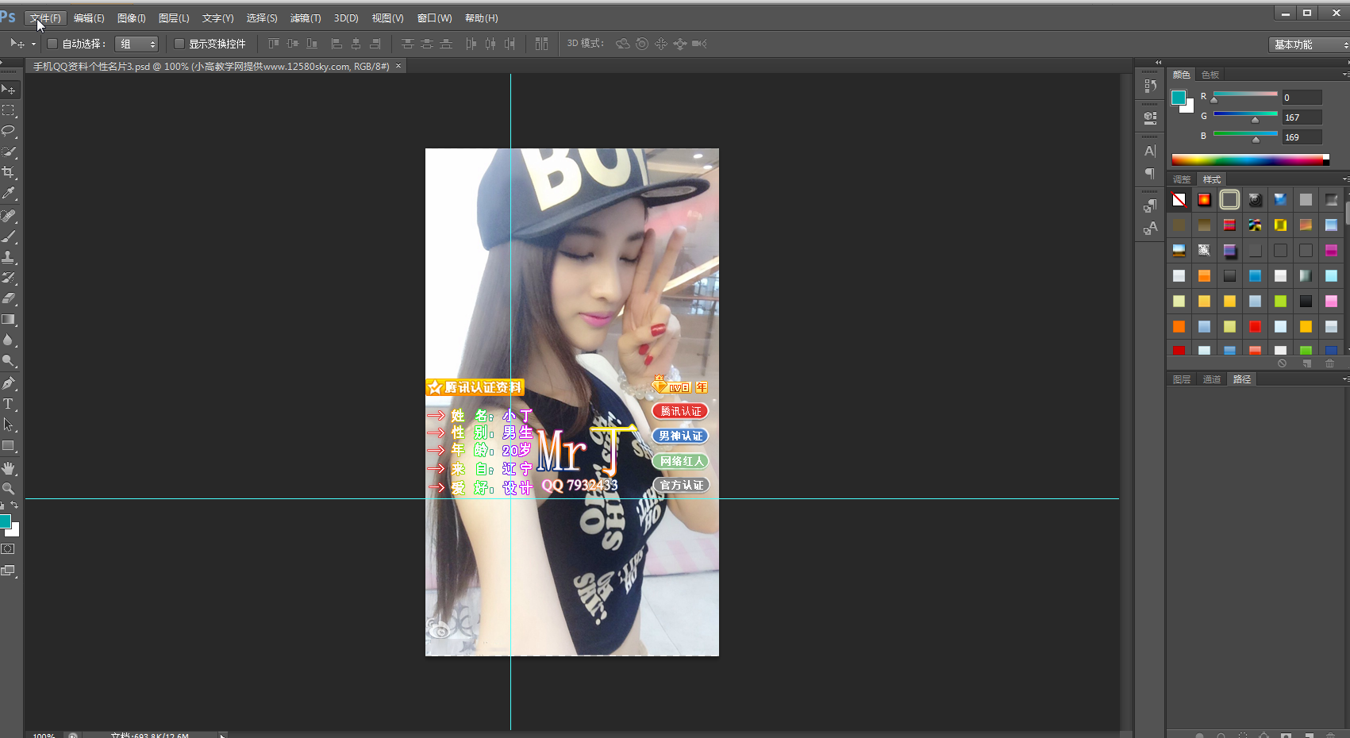Open the Color panel flyout menu
Screen dimensions: 1350x738
point(1344,75)
